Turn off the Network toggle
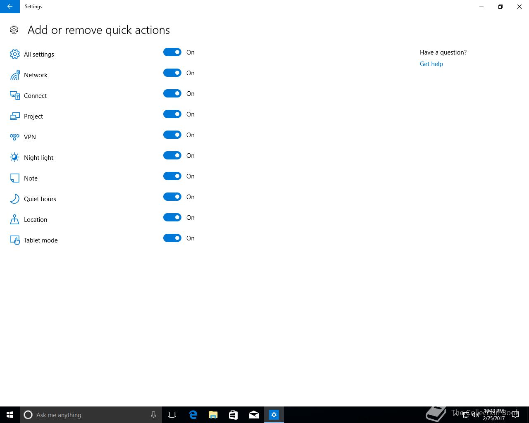529x423 pixels. (172, 73)
